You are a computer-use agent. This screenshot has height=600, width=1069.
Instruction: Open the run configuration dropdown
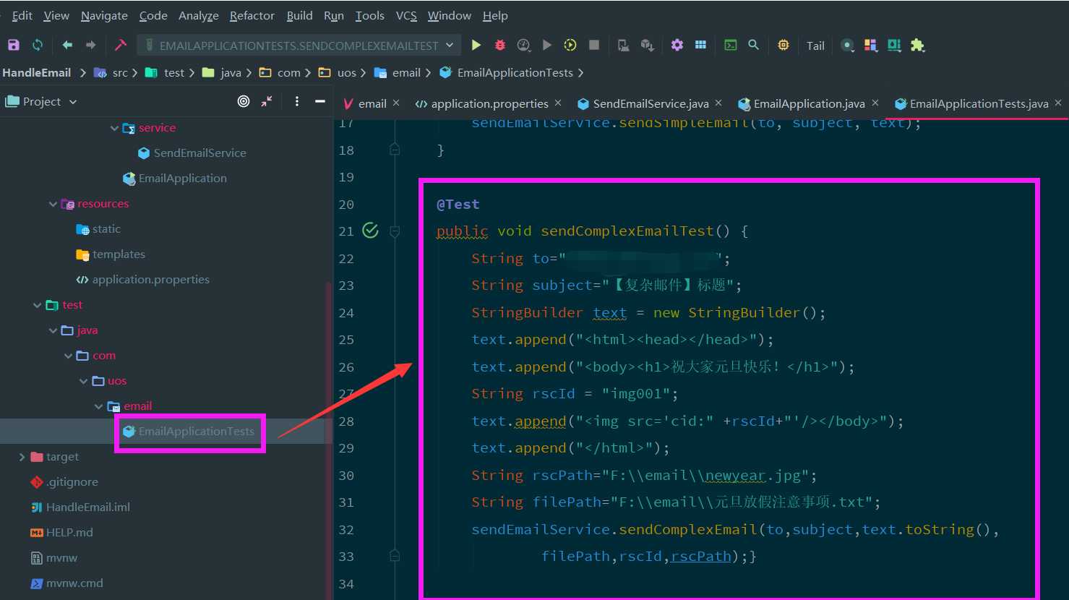click(299, 46)
